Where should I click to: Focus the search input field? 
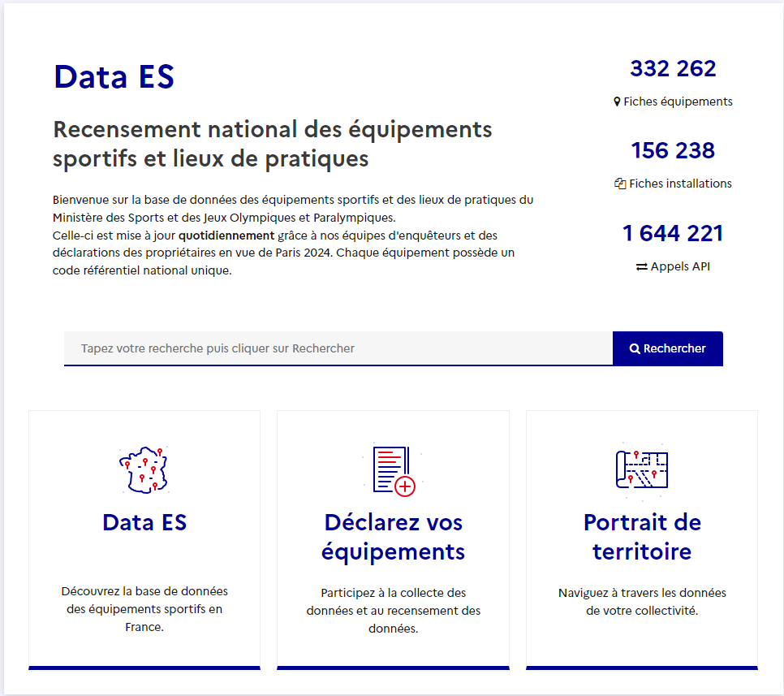[338, 348]
